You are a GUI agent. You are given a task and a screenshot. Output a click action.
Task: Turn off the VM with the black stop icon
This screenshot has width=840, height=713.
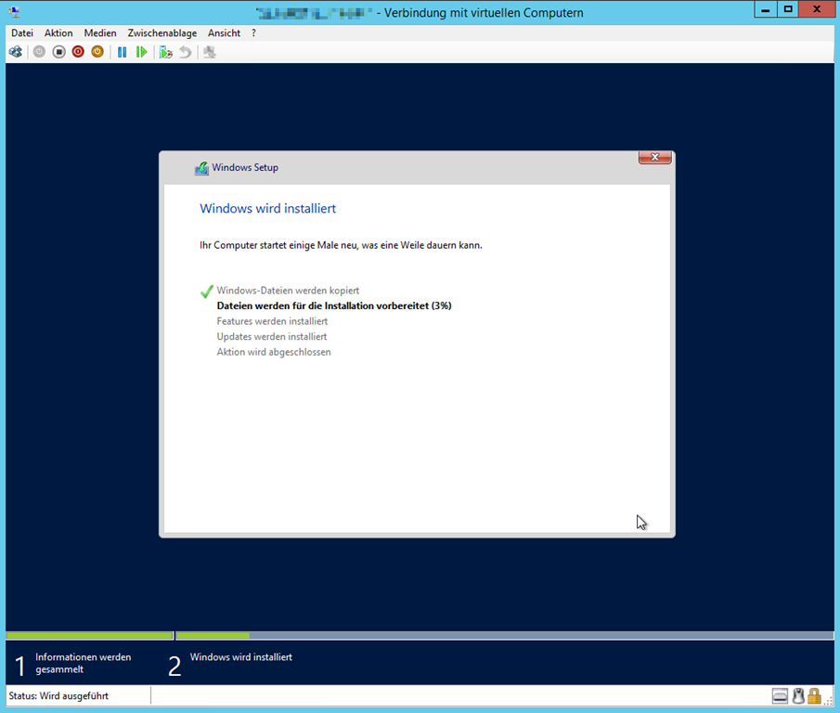(x=58, y=52)
